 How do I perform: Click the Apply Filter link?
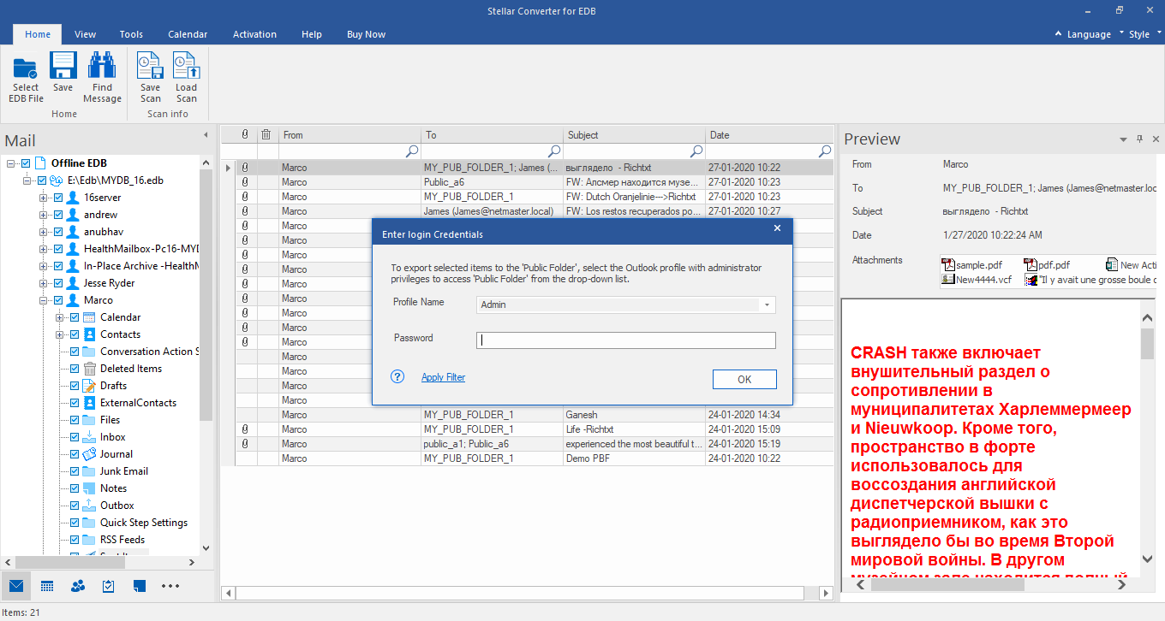coord(443,377)
